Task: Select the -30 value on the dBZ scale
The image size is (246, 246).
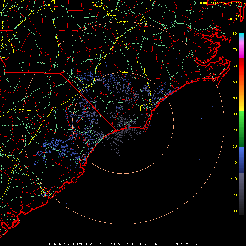Action: pos(234,211)
